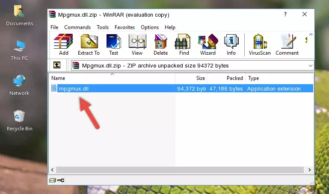
Task: Click the horizontal scrollbar track
Action: point(180,170)
